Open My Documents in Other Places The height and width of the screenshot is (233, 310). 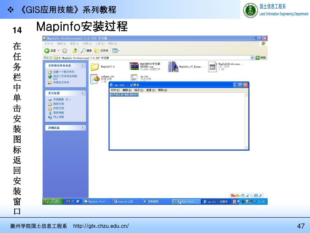tap(58, 104)
